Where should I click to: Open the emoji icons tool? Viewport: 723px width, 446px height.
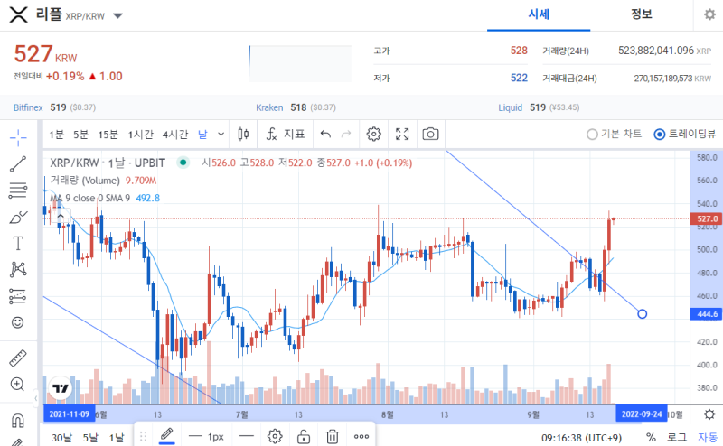click(x=18, y=322)
